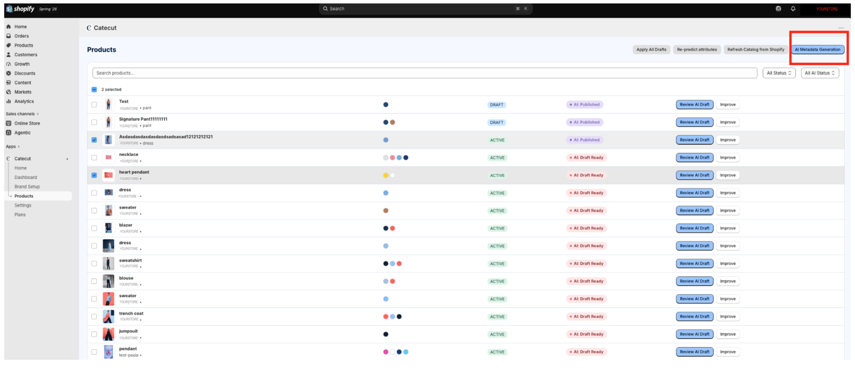
Task: Open the All AI Status dropdown
Action: [820, 73]
